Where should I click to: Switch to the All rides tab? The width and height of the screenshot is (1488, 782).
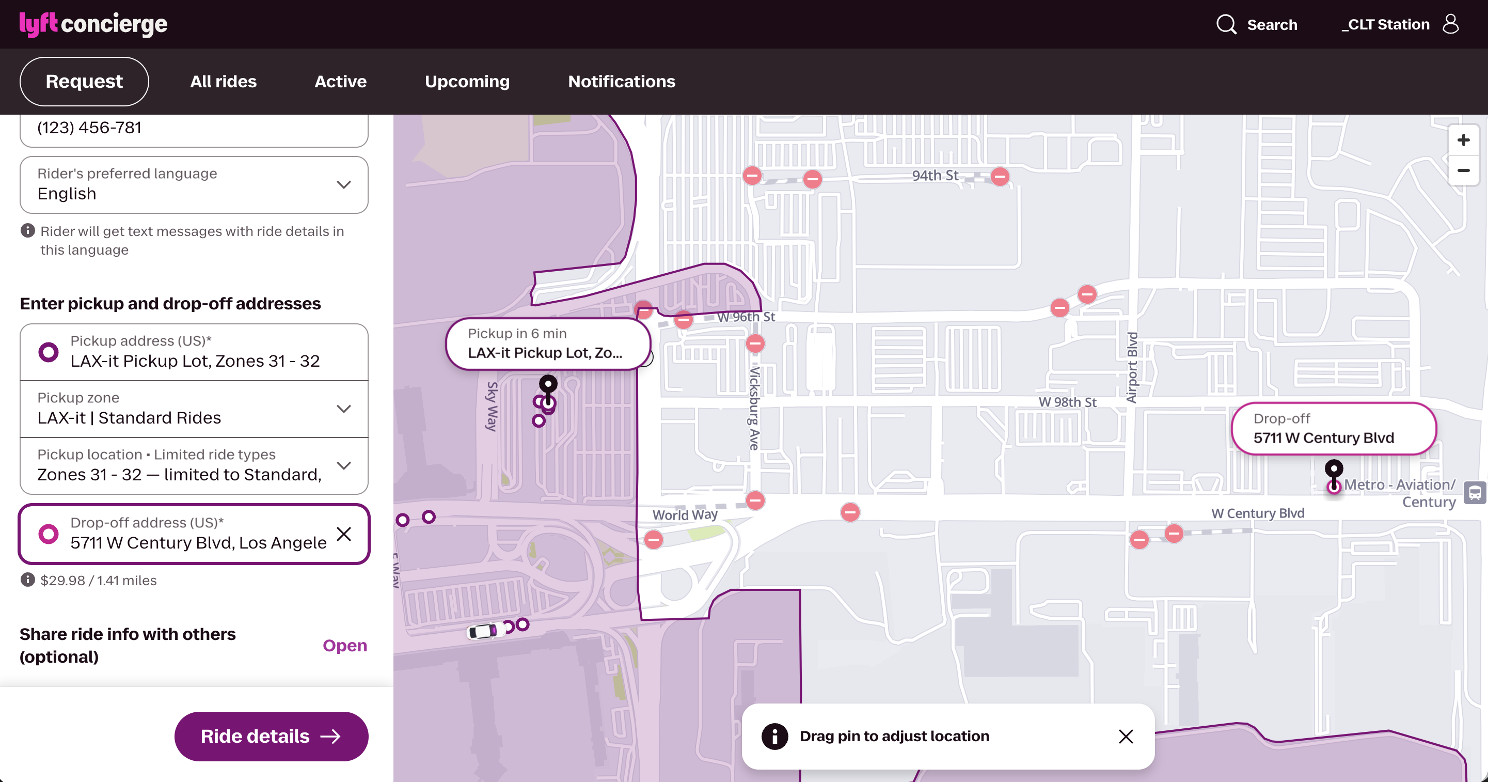click(x=223, y=82)
